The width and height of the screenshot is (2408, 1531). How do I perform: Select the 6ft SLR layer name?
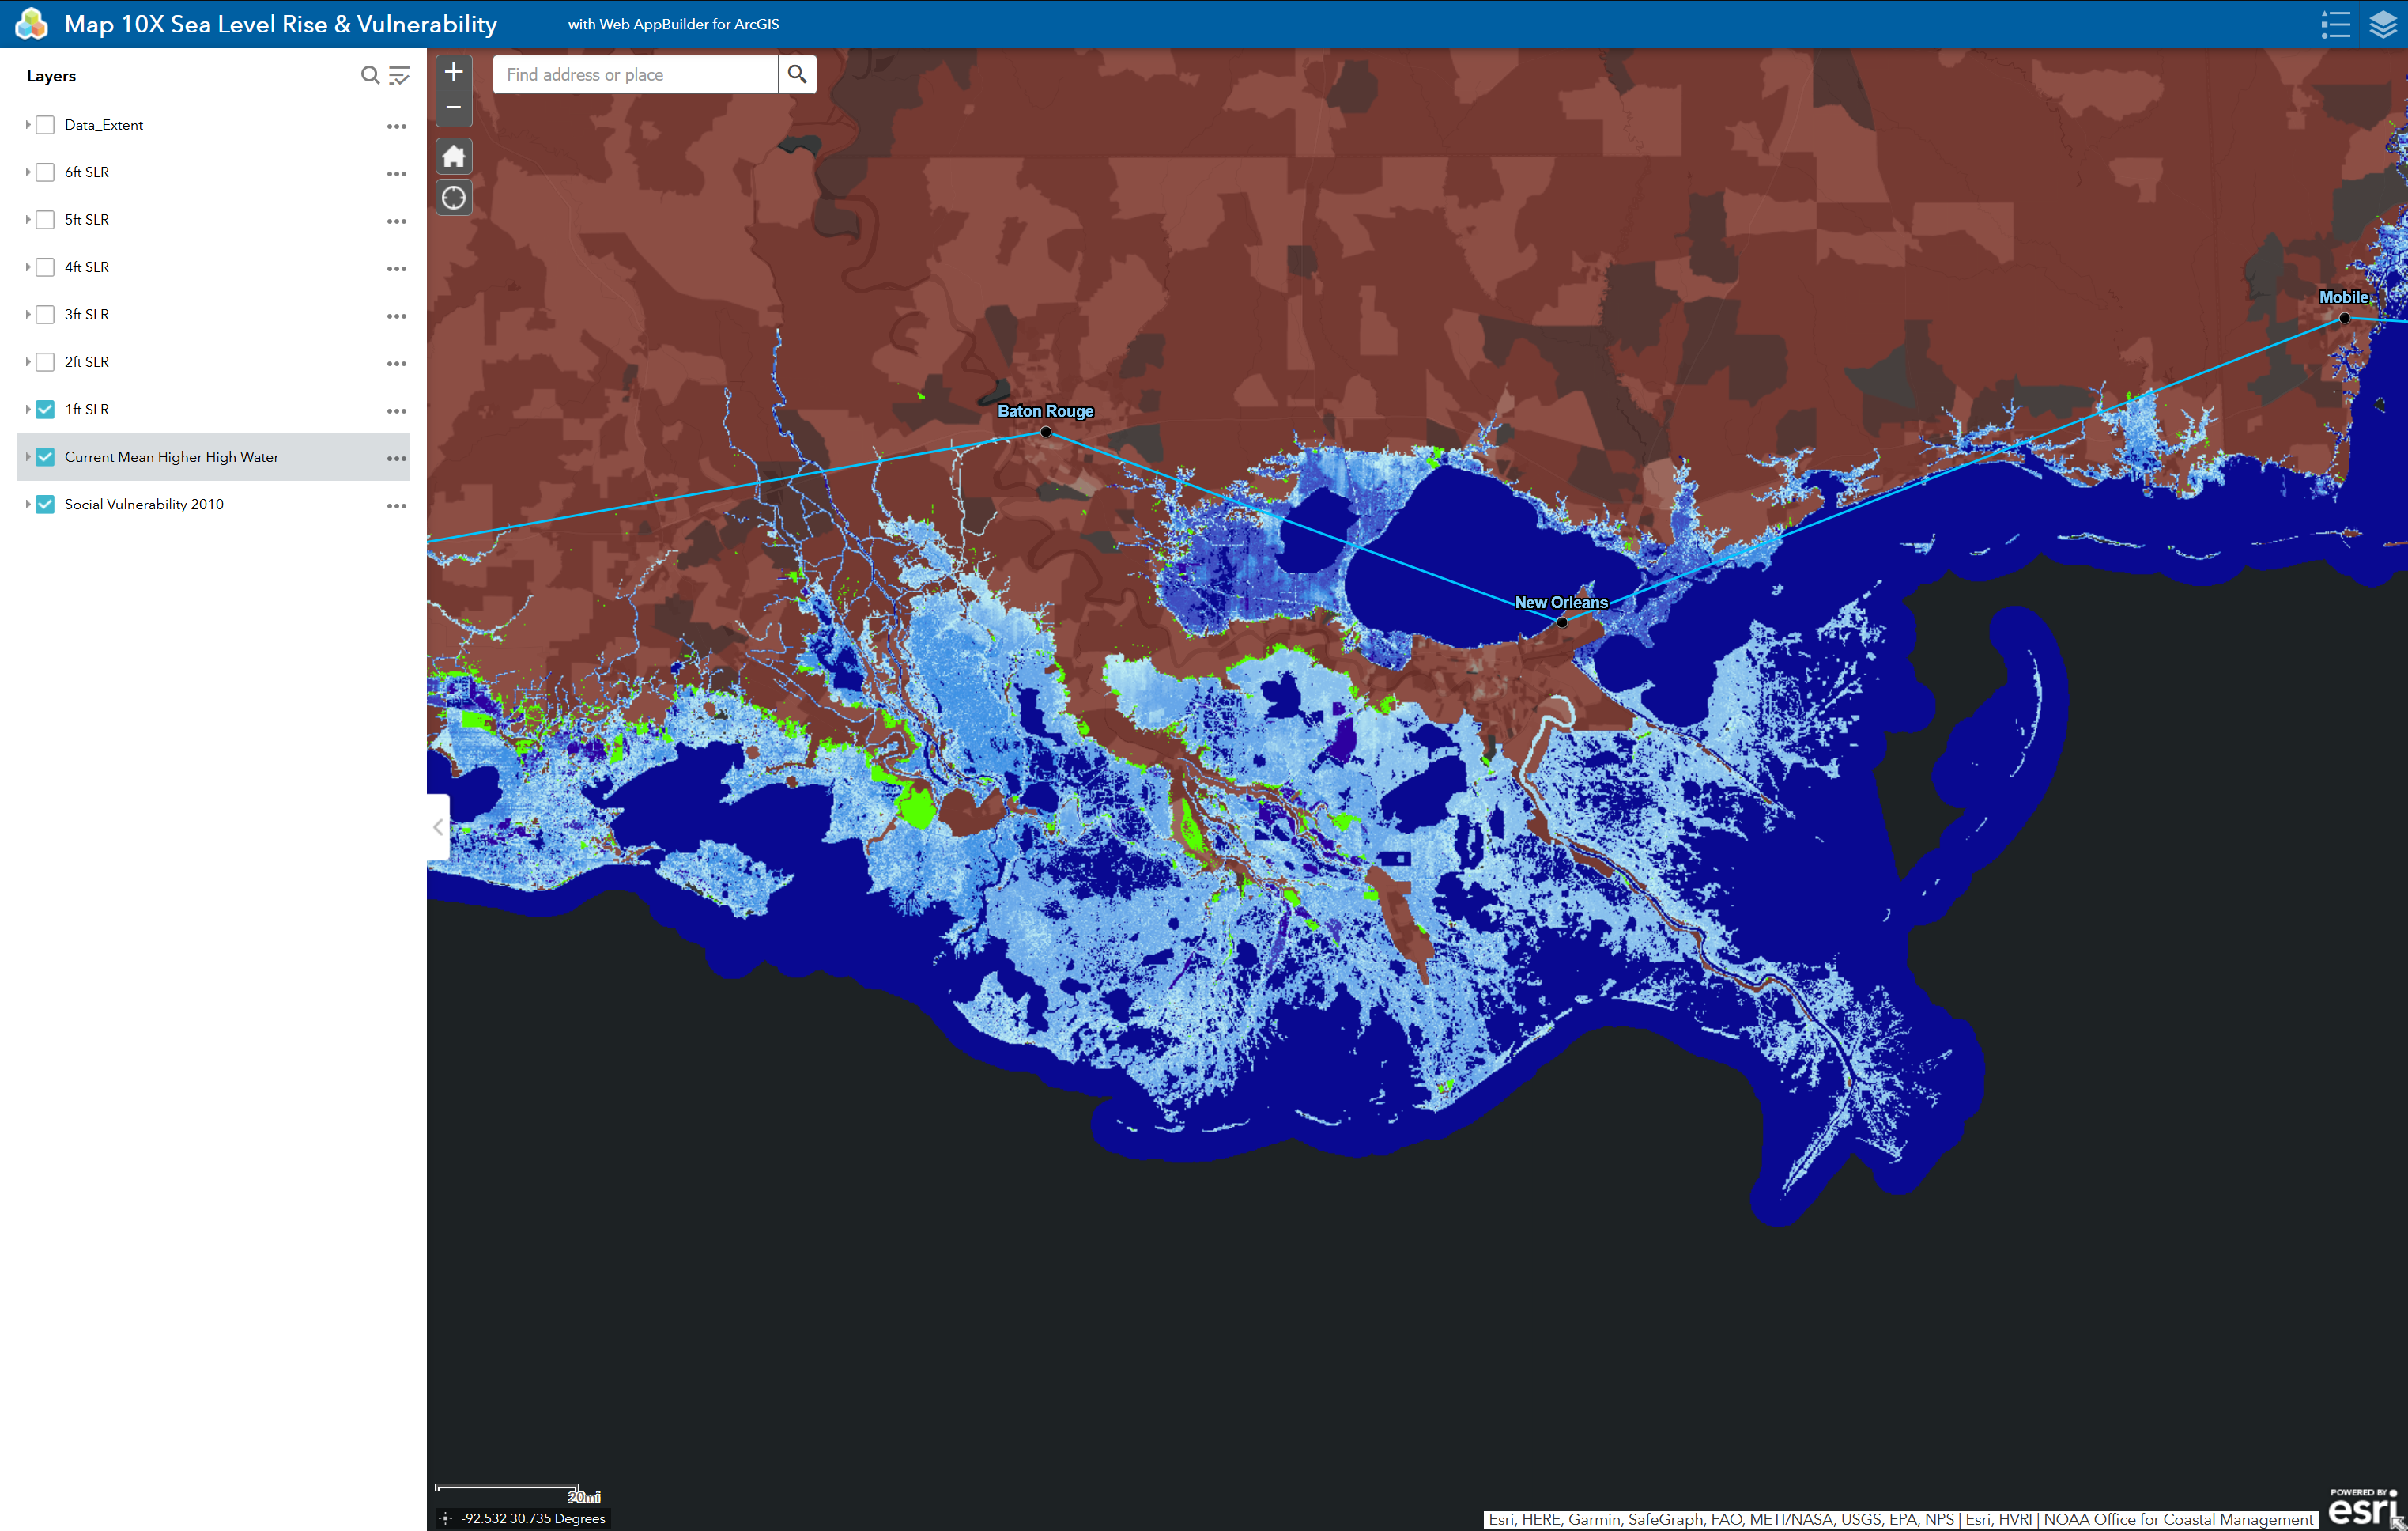87,172
